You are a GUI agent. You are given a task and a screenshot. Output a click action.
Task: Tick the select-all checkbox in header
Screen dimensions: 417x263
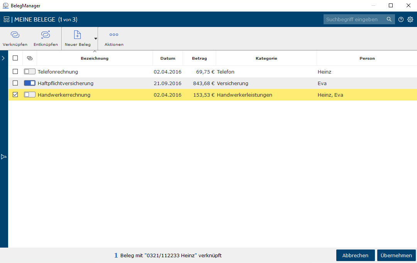pos(15,58)
